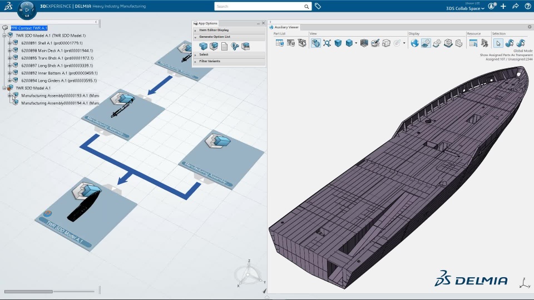Click third Part List cursor icon
This screenshot has width=534, height=300.
point(302,43)
